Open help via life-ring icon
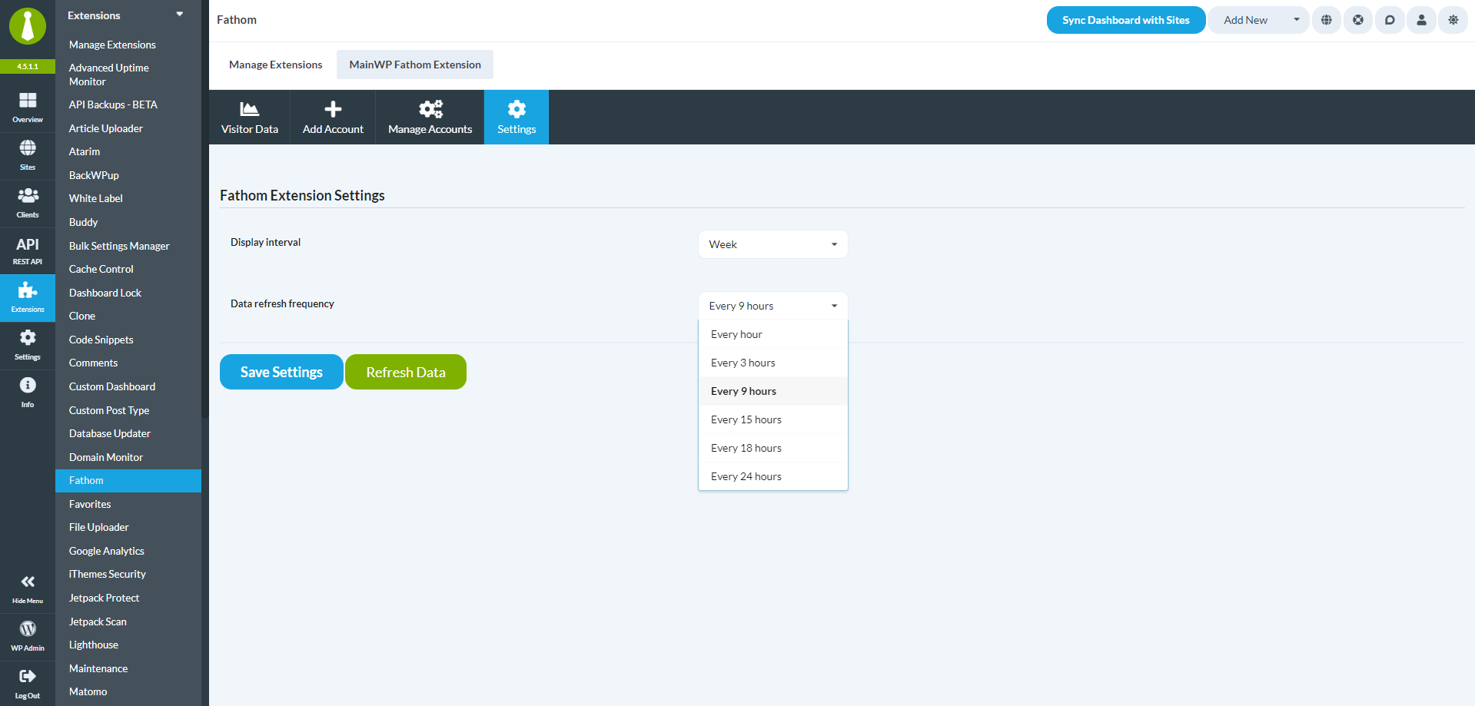Screen dimensions: 1475x706 pyautogui.click(x=1358, y=20)
